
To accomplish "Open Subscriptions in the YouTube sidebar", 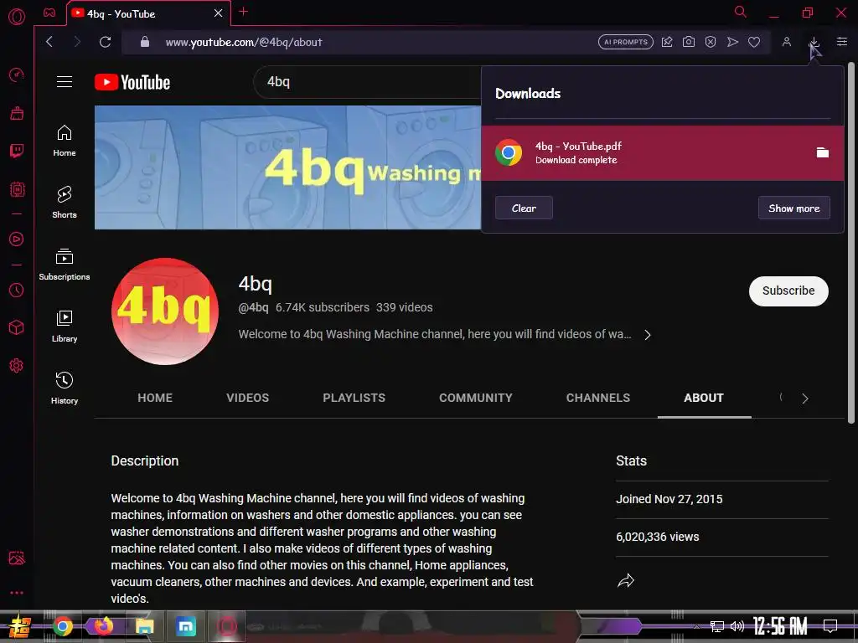I will [65, 265].
